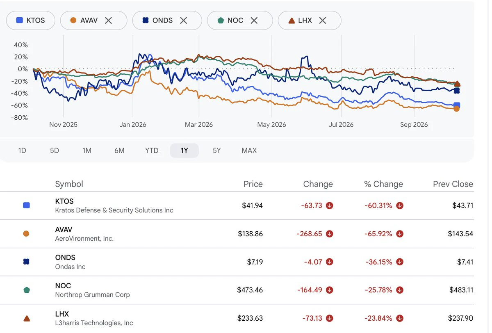The height and width of the screenshot is (333, 492).
Task: Open the AeroVironment, Inc. row
Action: click(x=237, y=234)
